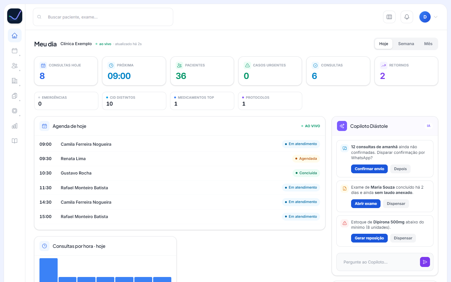This screenshot has height=282, width=451.
Task: Open the patients page from the sidebar
Action: click(15, 66)
